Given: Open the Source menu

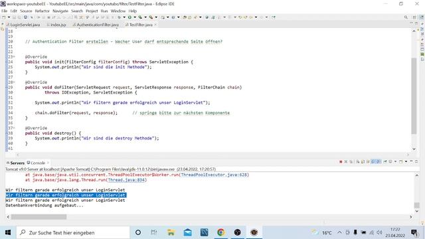Looking at the screenshot, I should (x=26, y=11).
